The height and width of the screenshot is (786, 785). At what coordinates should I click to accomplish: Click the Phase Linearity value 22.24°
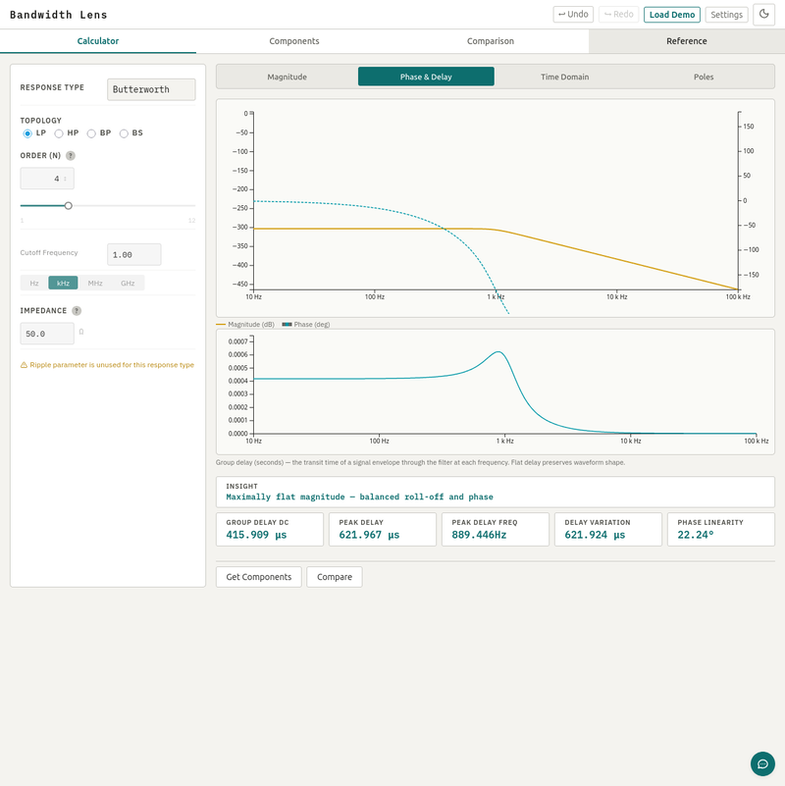[696, 535]
